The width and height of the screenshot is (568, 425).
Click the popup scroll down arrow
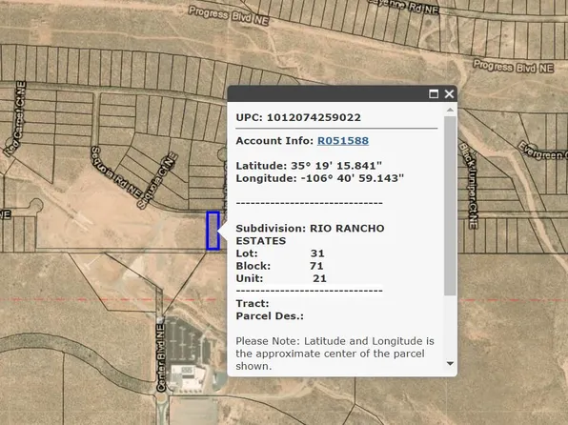tap(450, 363)
